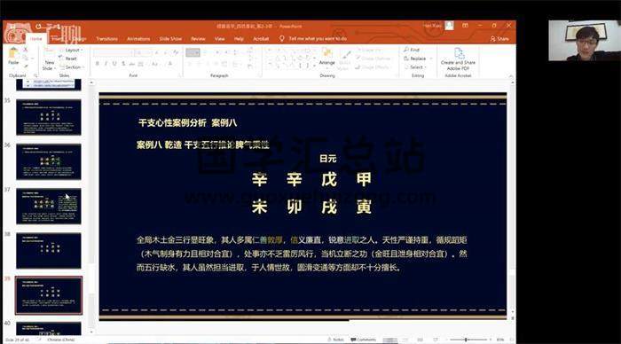The image size is (621, 344).
Task: Open the Acrobat ribbon tab
Action: (261, 39)
